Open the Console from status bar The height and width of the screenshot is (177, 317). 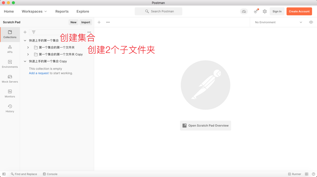pyautogui.click(x=50, y=174)
